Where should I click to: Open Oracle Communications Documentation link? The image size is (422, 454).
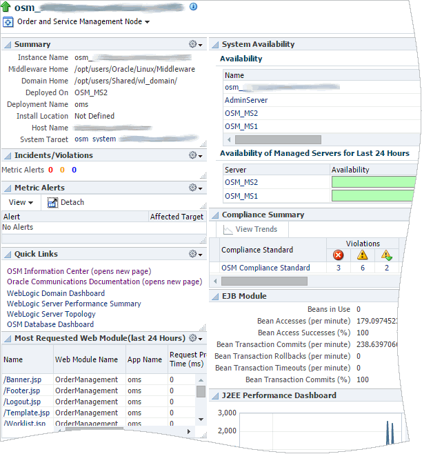[x=105, y=282]
